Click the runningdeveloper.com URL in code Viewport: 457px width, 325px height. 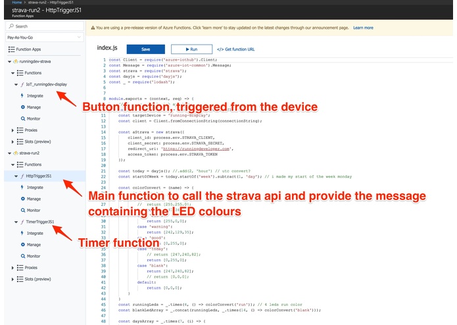pos(196,149)
